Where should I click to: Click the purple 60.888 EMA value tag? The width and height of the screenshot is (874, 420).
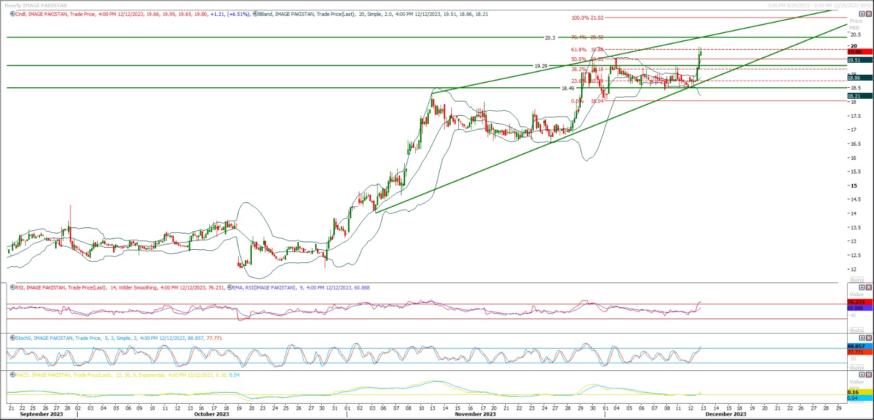(x=859, y=308)
